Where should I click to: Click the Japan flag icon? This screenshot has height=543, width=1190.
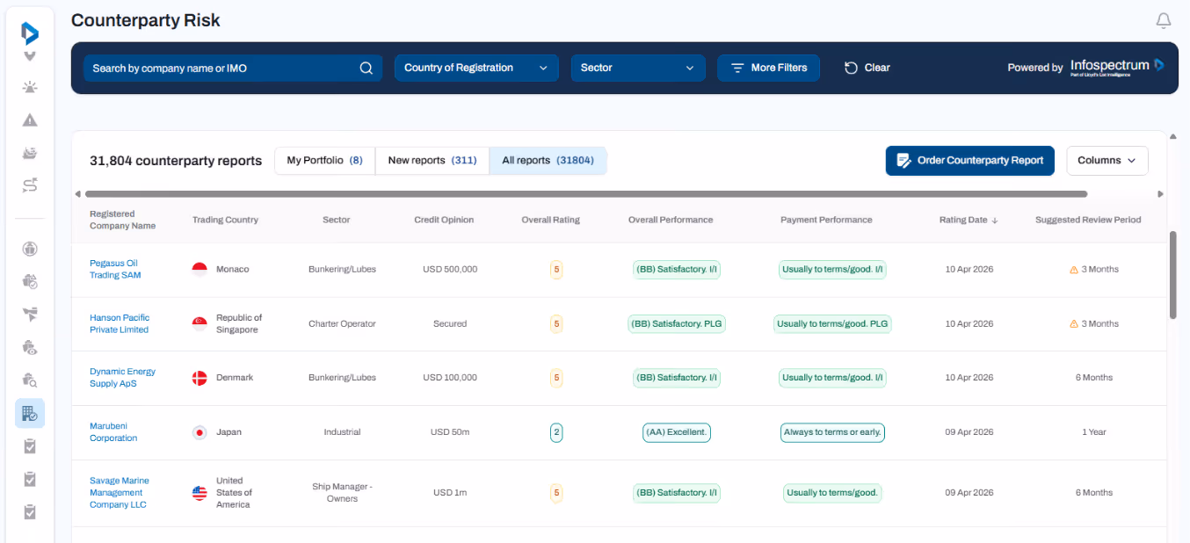(200, 432)
